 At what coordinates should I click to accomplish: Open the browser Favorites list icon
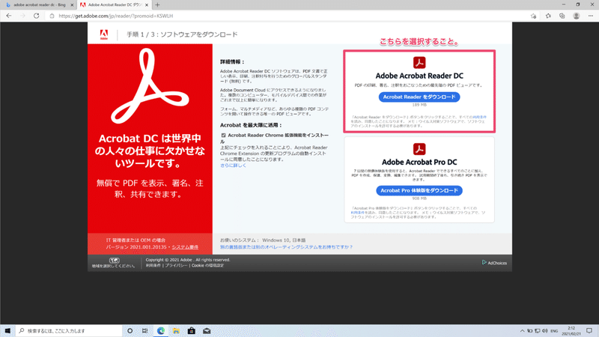pyautogui.click(x=548, y=16)
